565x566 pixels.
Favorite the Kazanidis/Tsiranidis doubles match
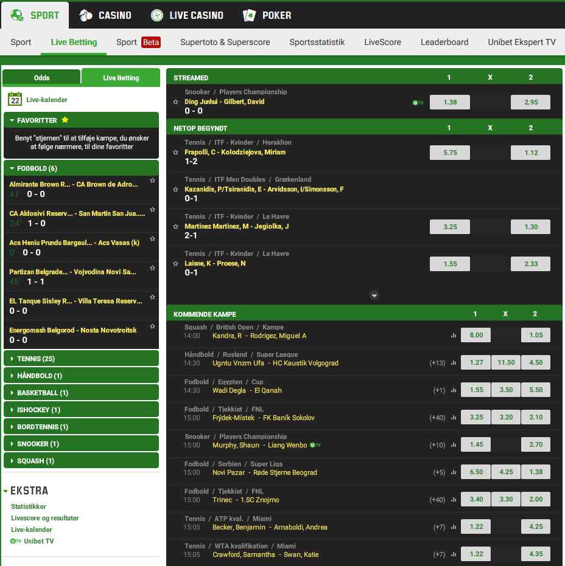click(x=176, y=189)
